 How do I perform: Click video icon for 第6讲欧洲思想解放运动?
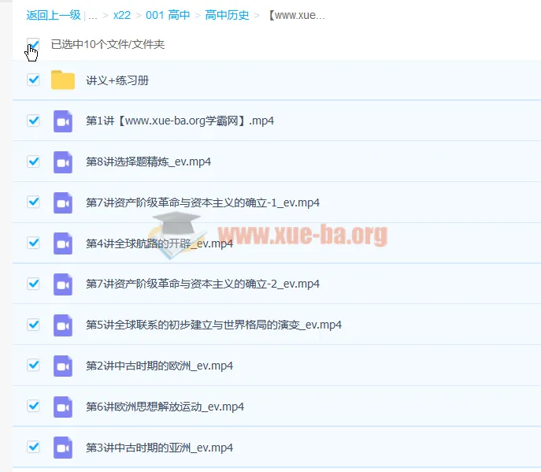click(62, 407)
